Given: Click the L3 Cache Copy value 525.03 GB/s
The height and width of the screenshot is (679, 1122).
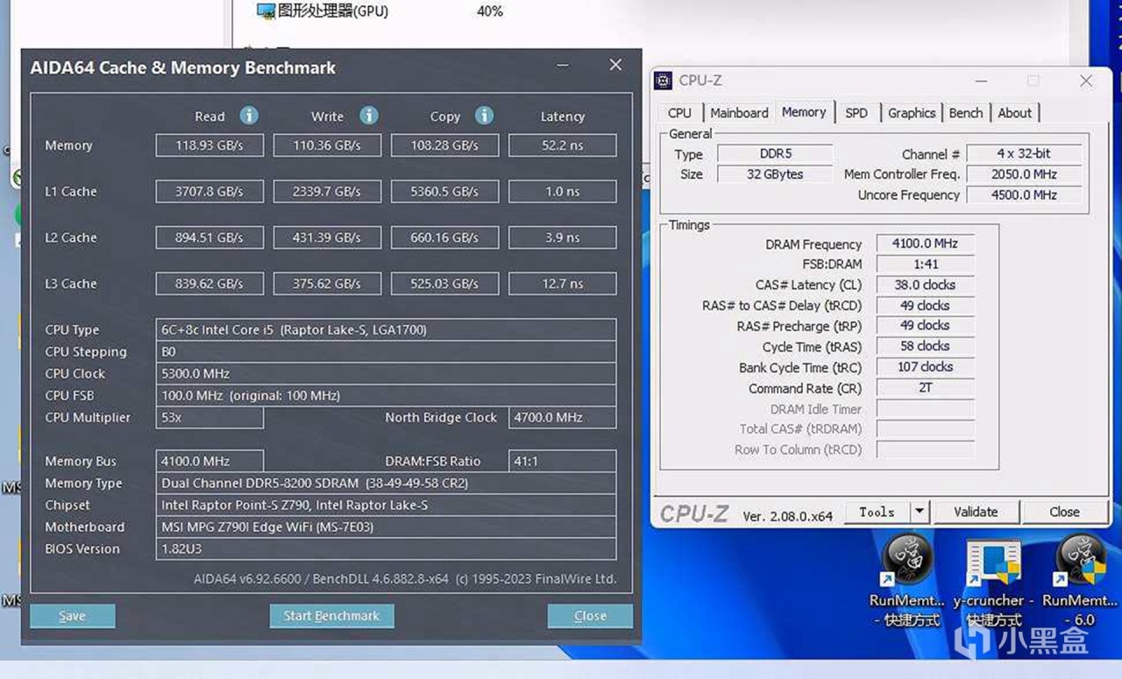Looking at the screenshot, I should 444,284.
